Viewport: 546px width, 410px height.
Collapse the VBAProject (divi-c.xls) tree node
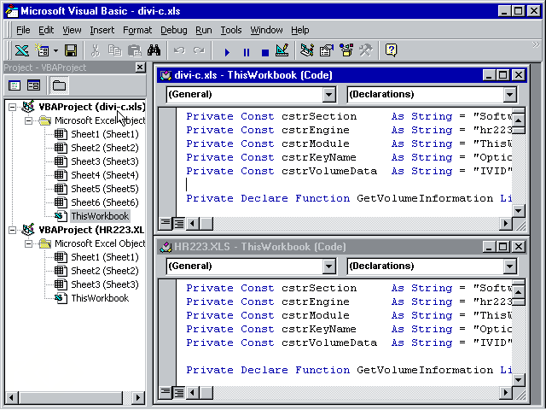[13, 107]
